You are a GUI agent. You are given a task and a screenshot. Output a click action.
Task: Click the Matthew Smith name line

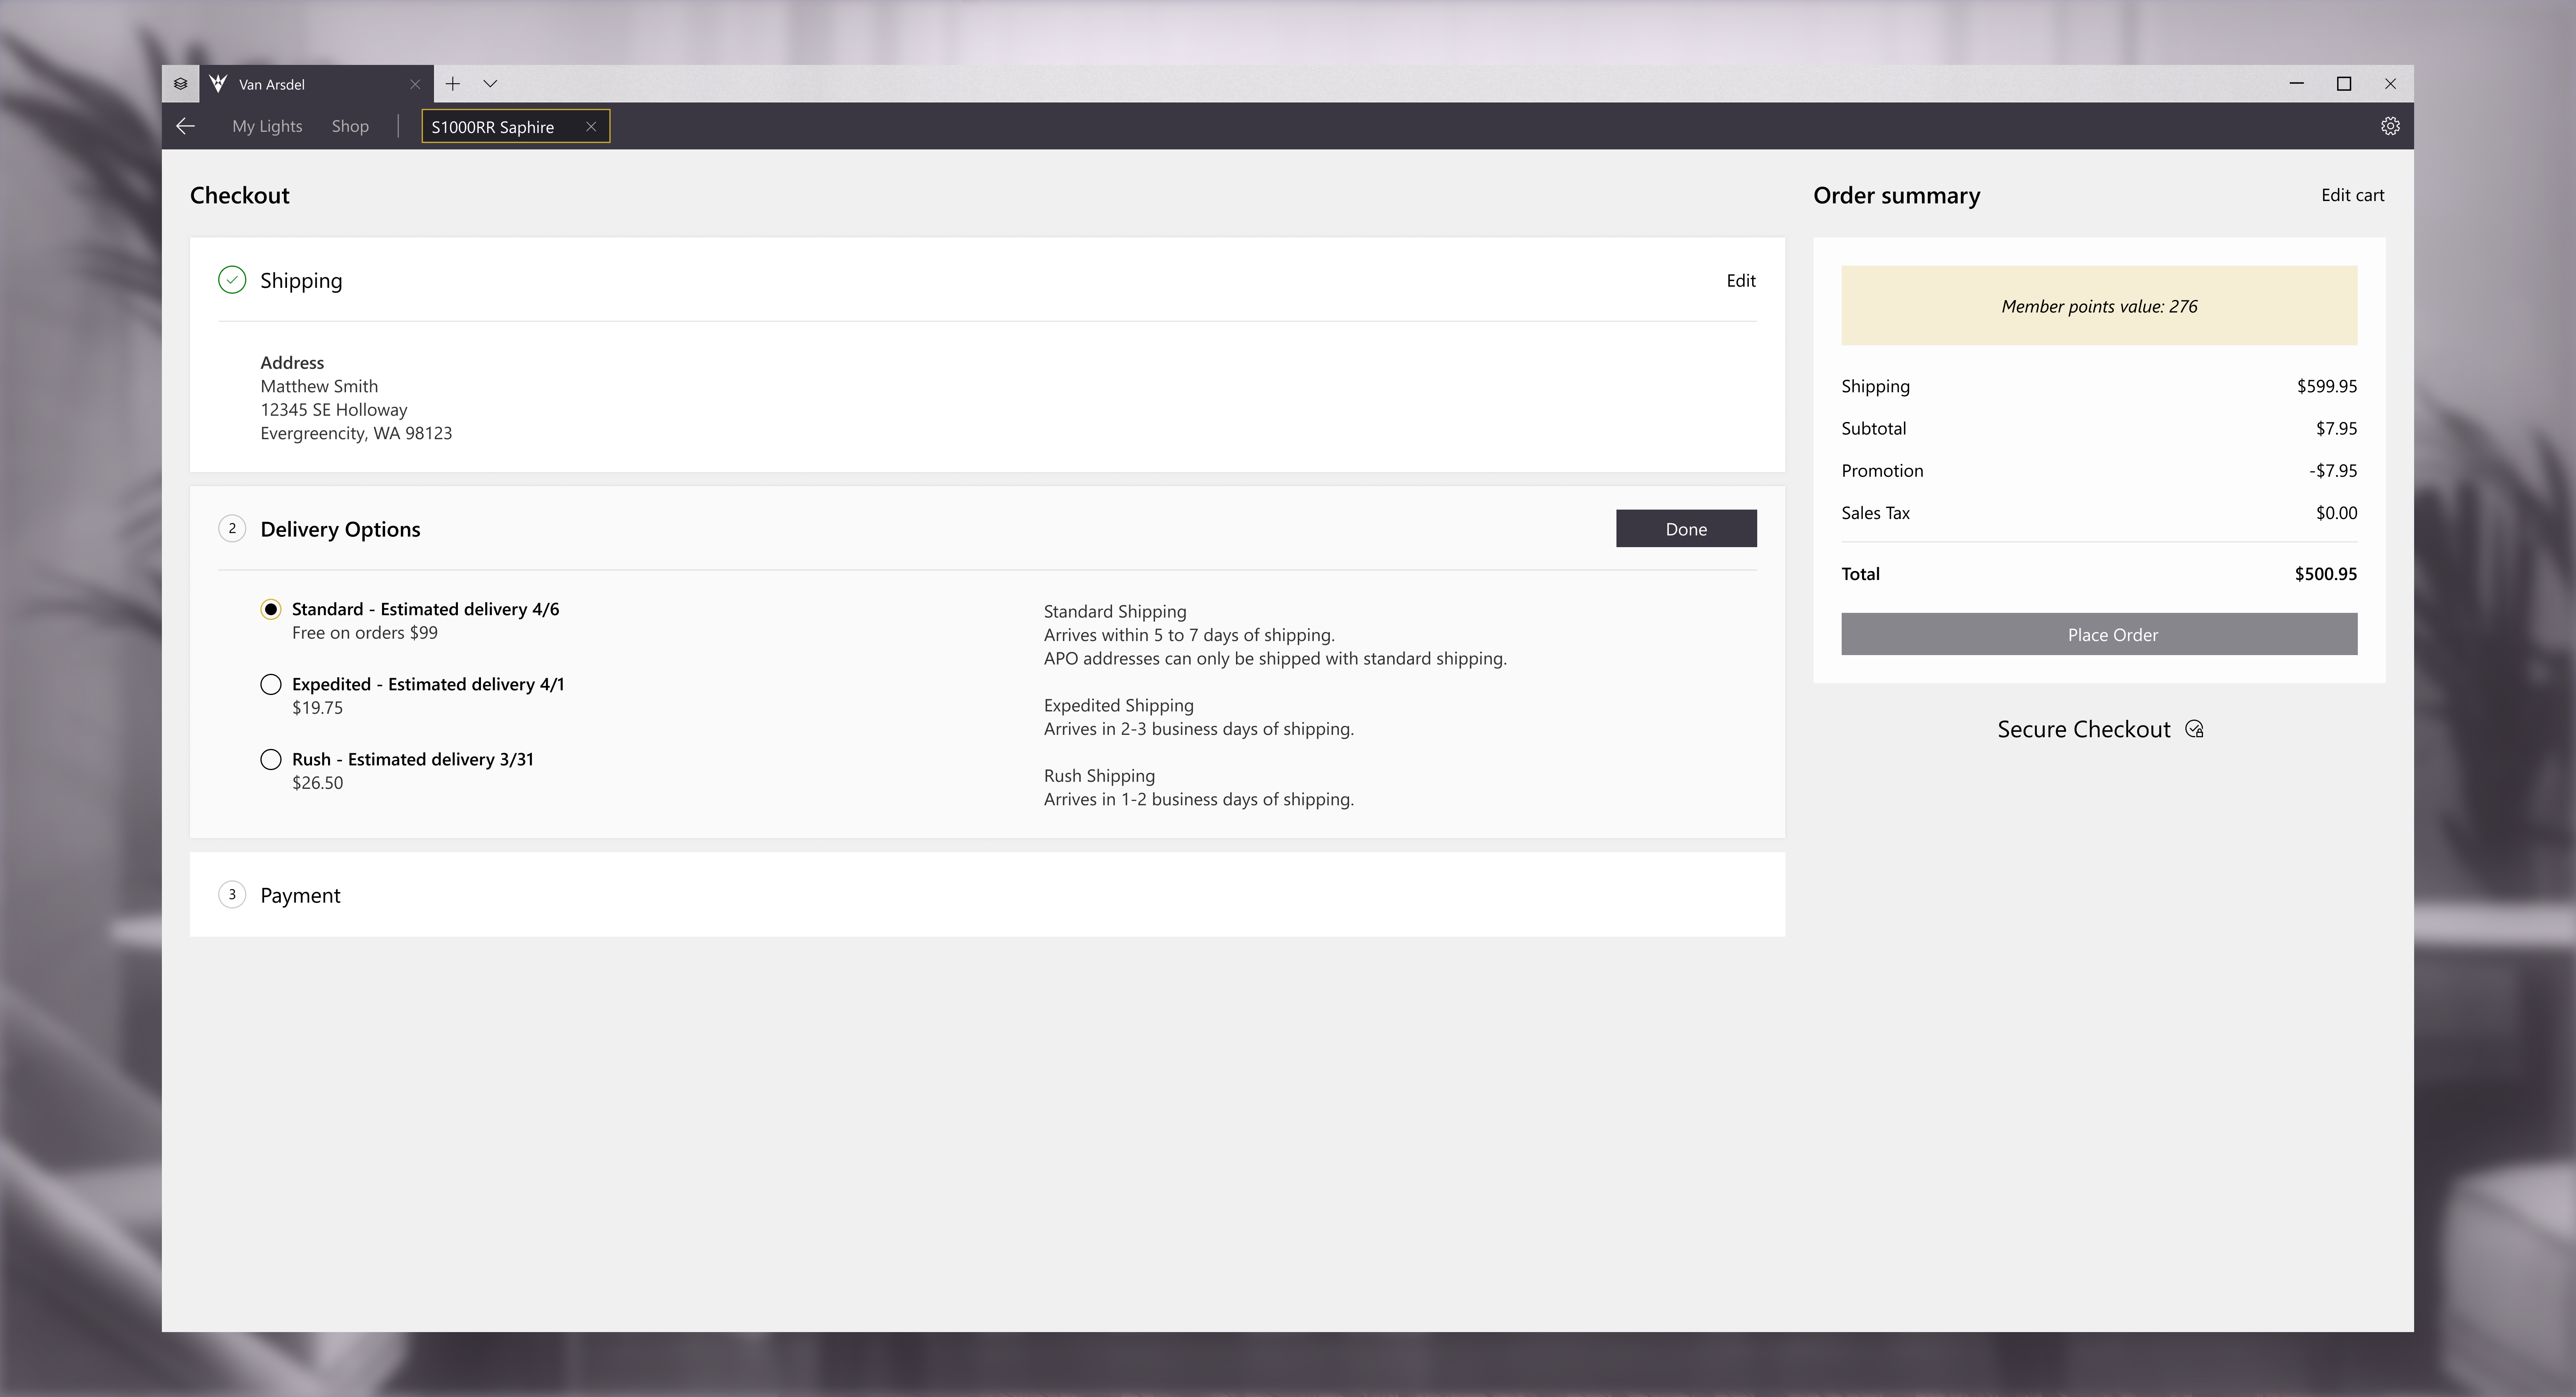point(319,386)
